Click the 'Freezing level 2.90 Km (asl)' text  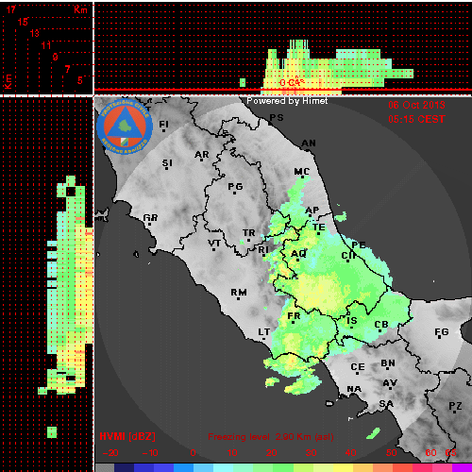(x=271, y=437)
